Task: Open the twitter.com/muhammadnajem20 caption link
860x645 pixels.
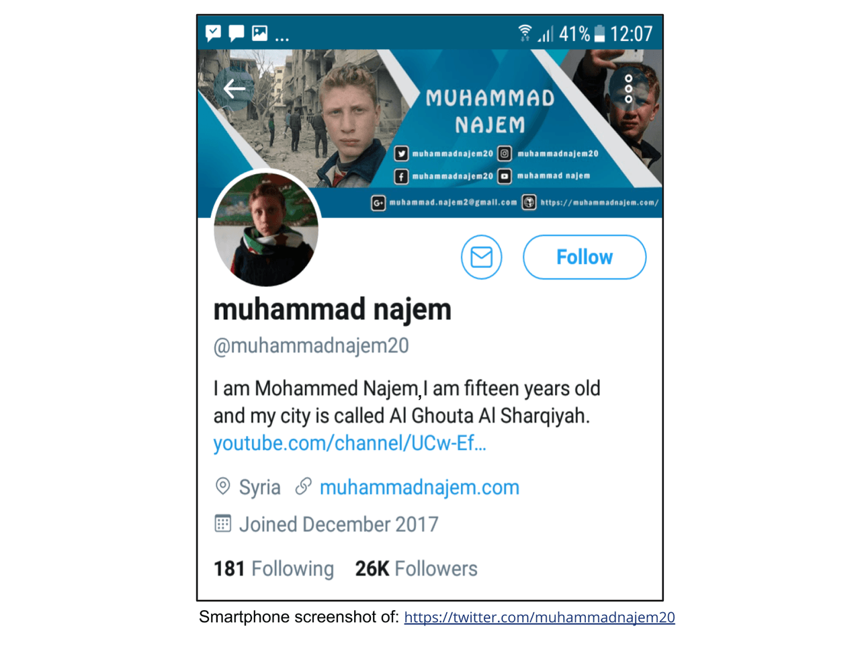Action: pyautogui.click(x=539, y=617)
